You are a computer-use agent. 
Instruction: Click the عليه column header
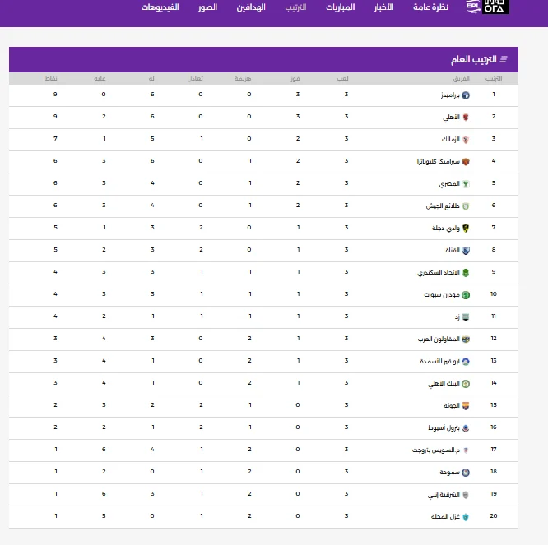[x=100, y=78]
